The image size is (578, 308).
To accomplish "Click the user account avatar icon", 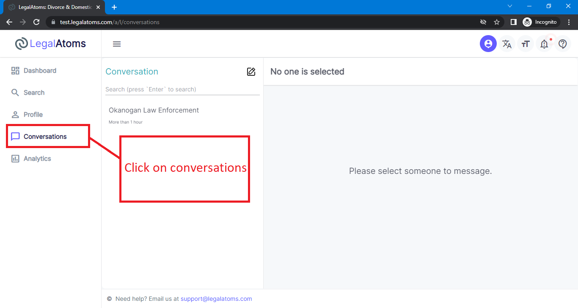I will click(x=488, y=44).
